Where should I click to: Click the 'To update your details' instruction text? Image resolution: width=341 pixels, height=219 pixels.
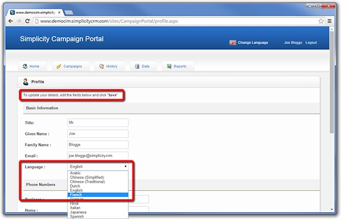70,95
